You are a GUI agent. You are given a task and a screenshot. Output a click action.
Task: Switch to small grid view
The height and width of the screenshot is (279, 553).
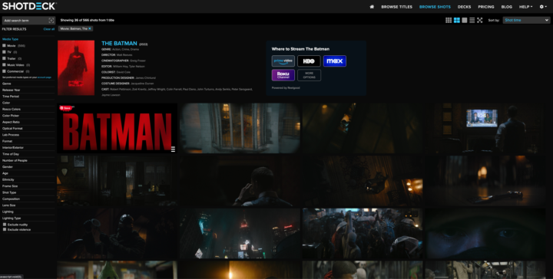point(449,21)
